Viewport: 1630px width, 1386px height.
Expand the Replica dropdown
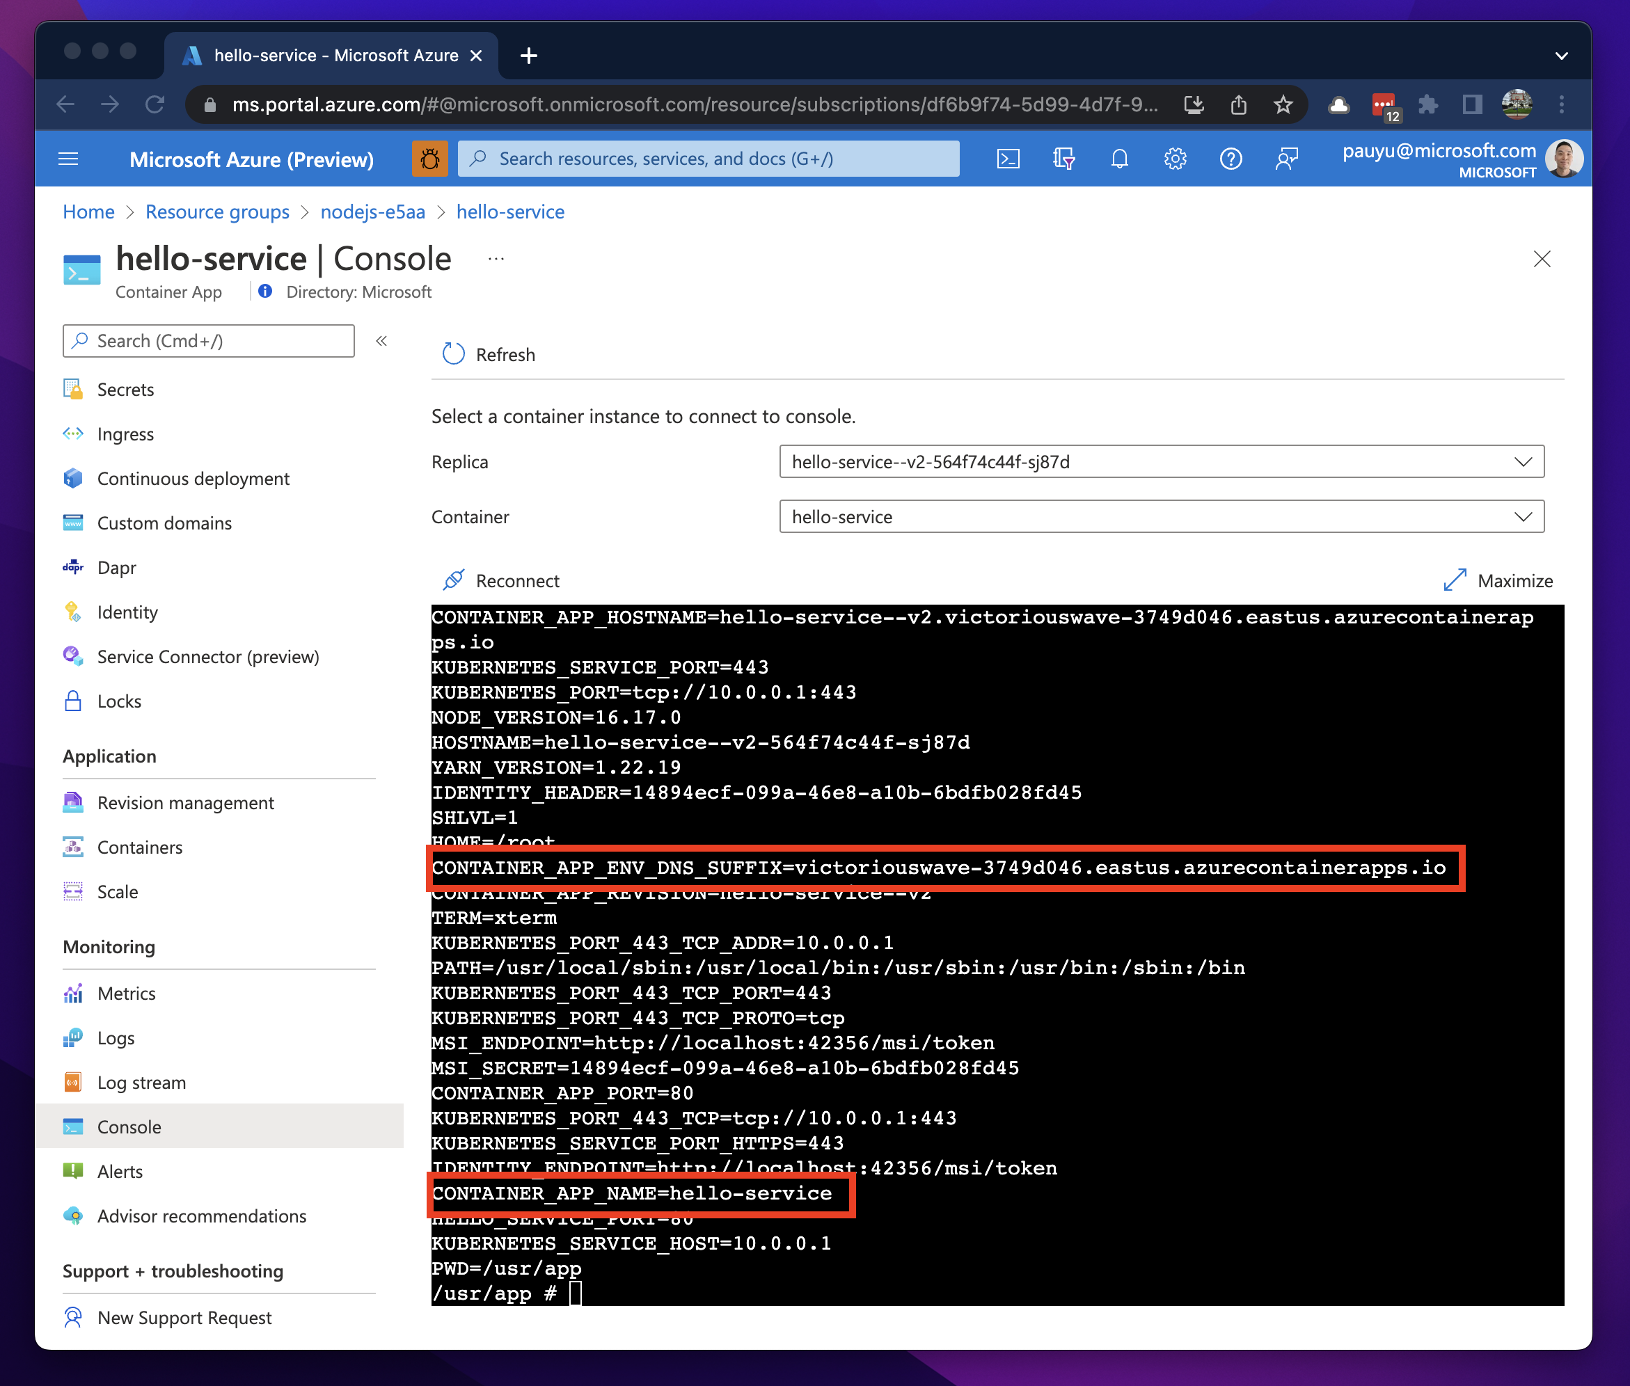coord(1161,462)
